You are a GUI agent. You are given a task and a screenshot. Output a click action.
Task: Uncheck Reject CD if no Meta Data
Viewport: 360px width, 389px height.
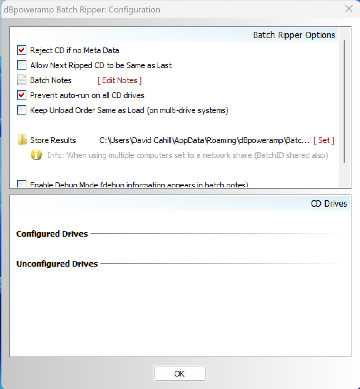click(x=22, y=50)
